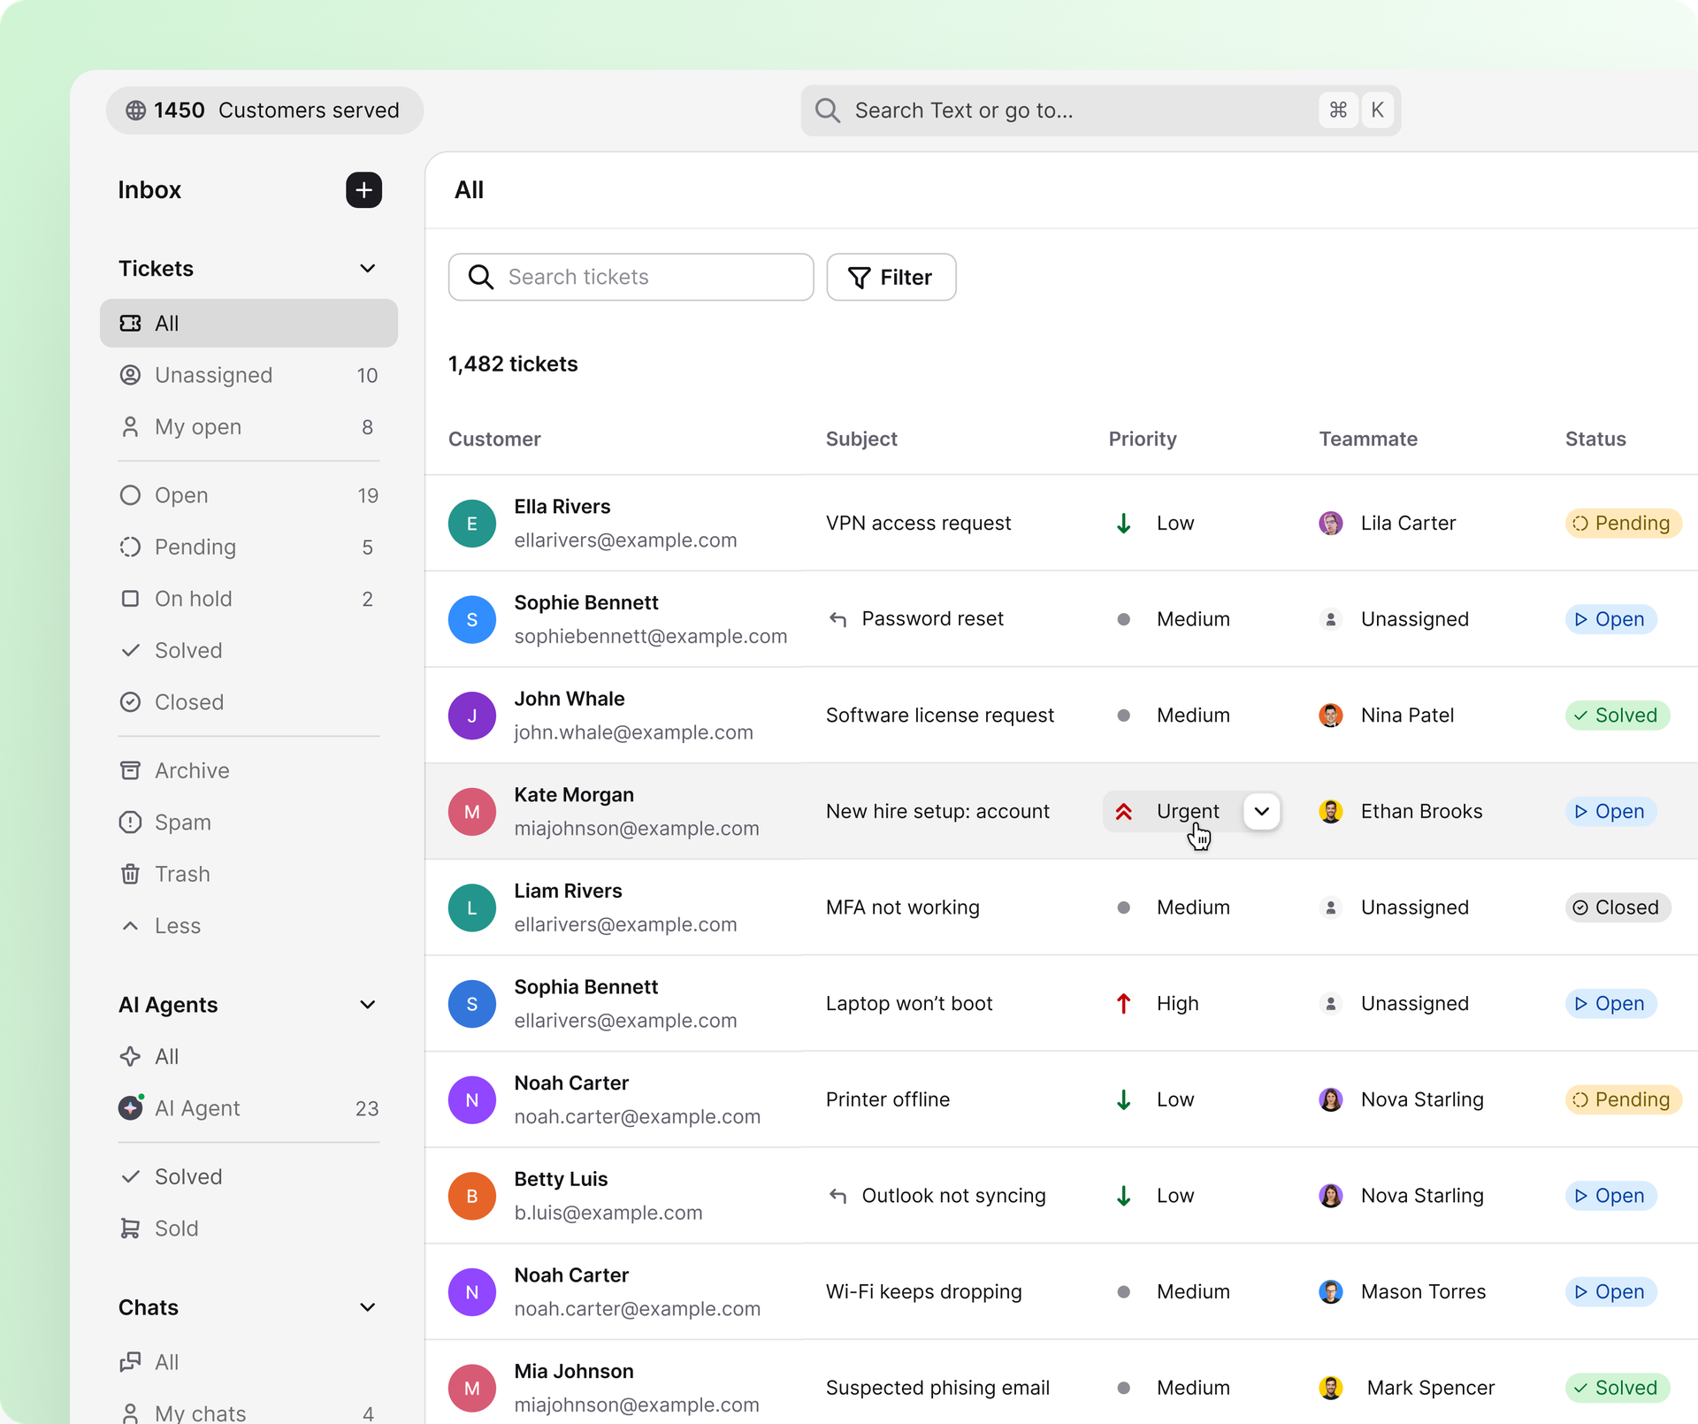Click the sparkle icon beside AI Agents All
Screen dimensions: 1698x1424
pyautogui.click(x=130, y=1056)
